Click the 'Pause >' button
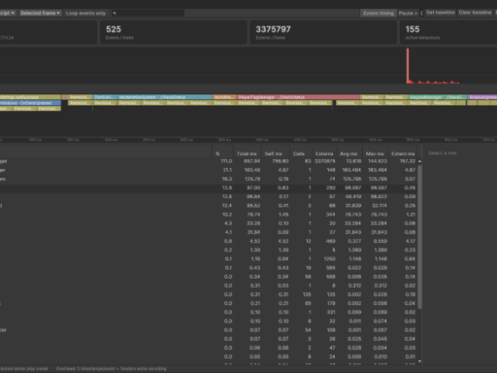Screen dimensions: 497x373 (408, 13)
